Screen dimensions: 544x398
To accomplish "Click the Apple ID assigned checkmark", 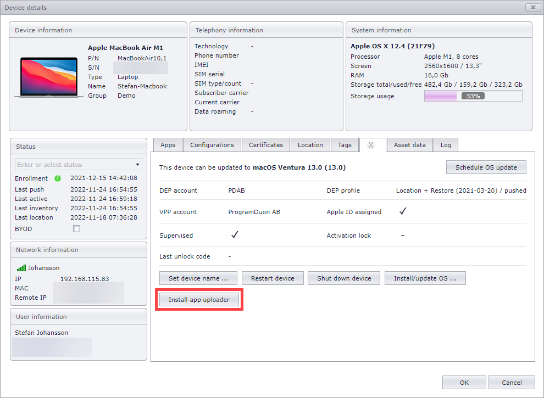I will (x=402, y=211).
